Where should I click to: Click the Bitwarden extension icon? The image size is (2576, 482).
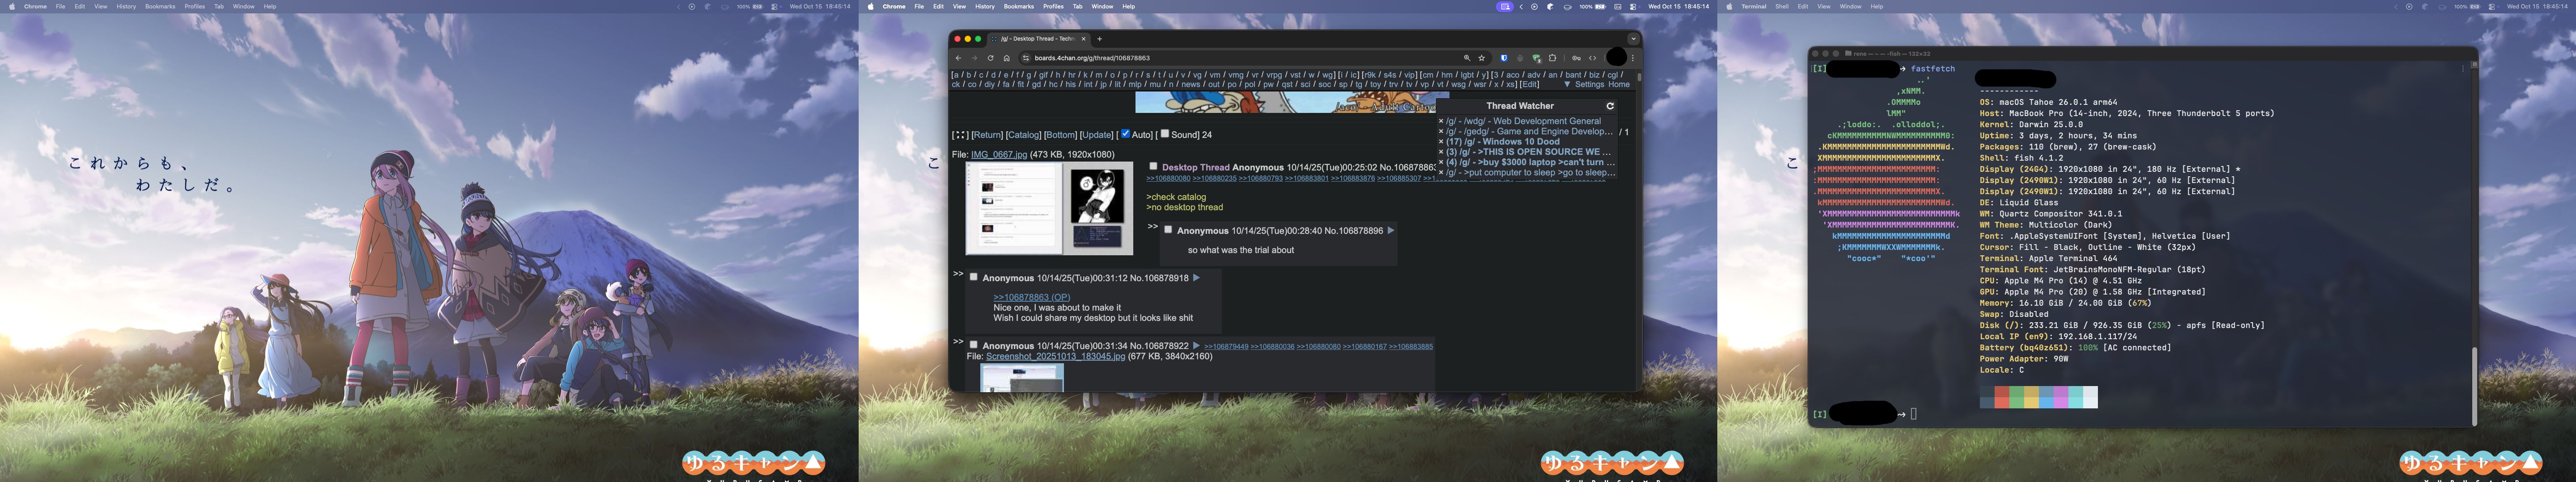point(1503,58)
